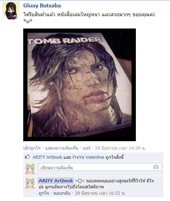170x201 pixels.
Task: Open FreYa Valenitne's profile link
Action: coord(88,157)
